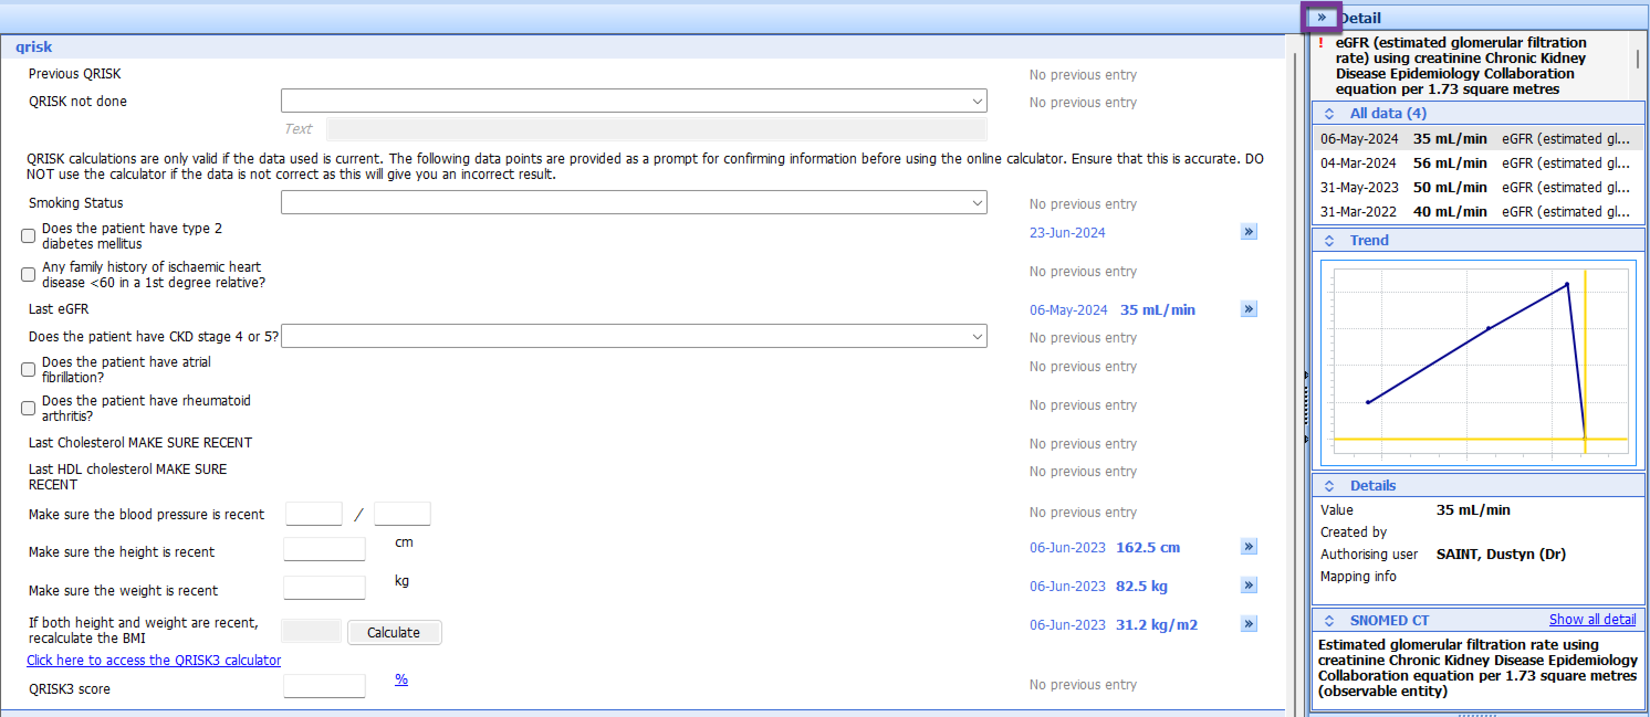Open the Smoking Status dropdown
The height and width of the screenshot is (717, 1650).
point(634,203)
